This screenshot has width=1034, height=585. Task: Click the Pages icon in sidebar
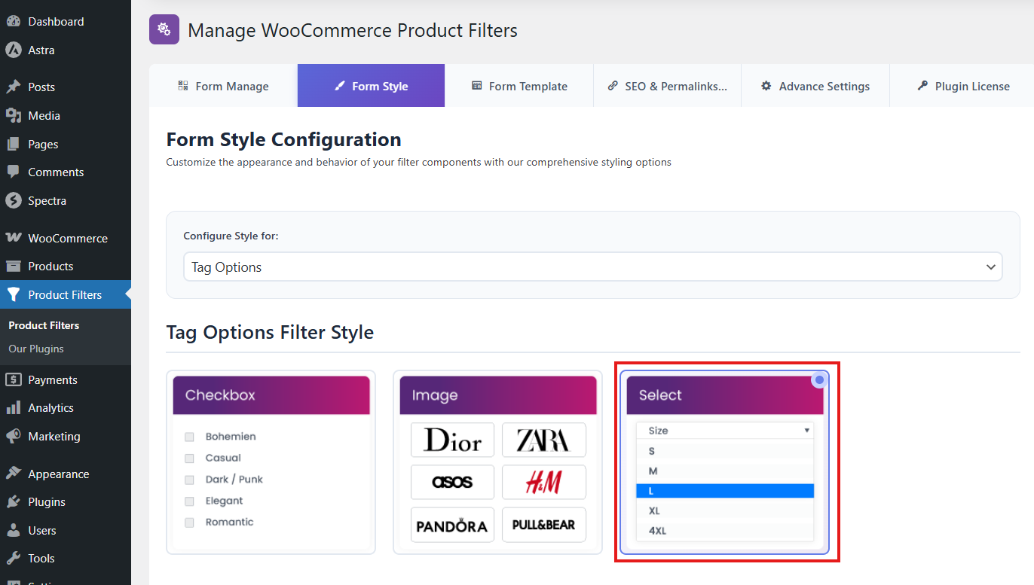click(13, 145)
